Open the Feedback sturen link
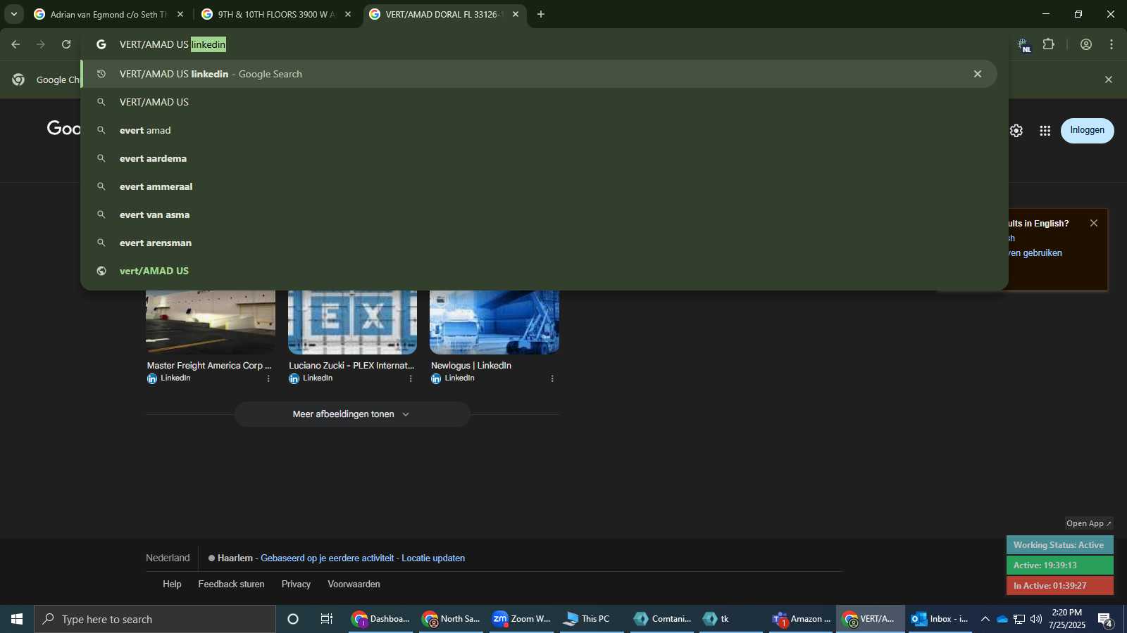The width and height of the screenshot is (1127, 633). (x=231, y=584)
